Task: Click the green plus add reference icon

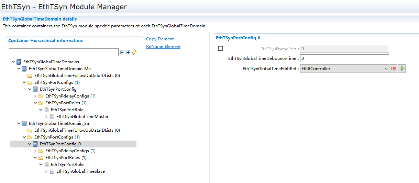Action: 402,69
